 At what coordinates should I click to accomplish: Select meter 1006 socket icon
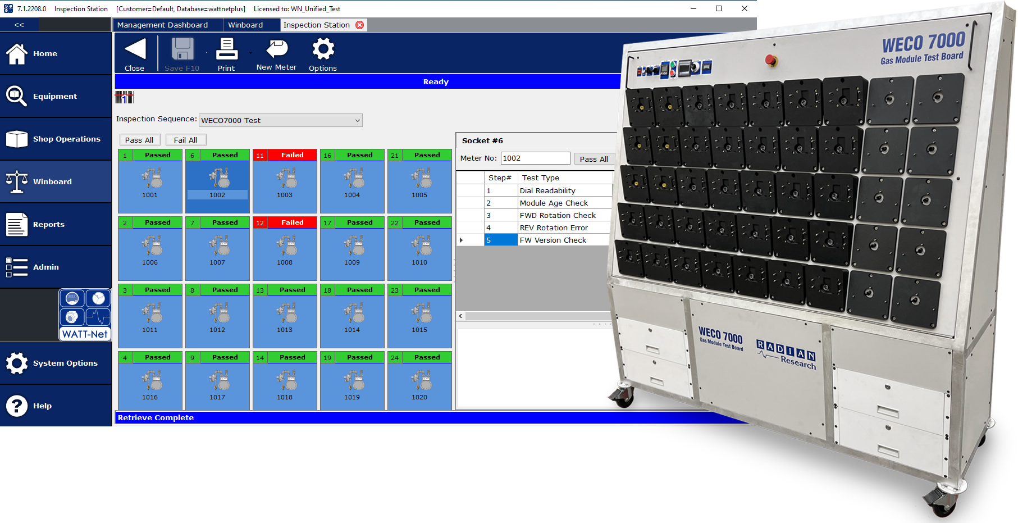(152, 245)
